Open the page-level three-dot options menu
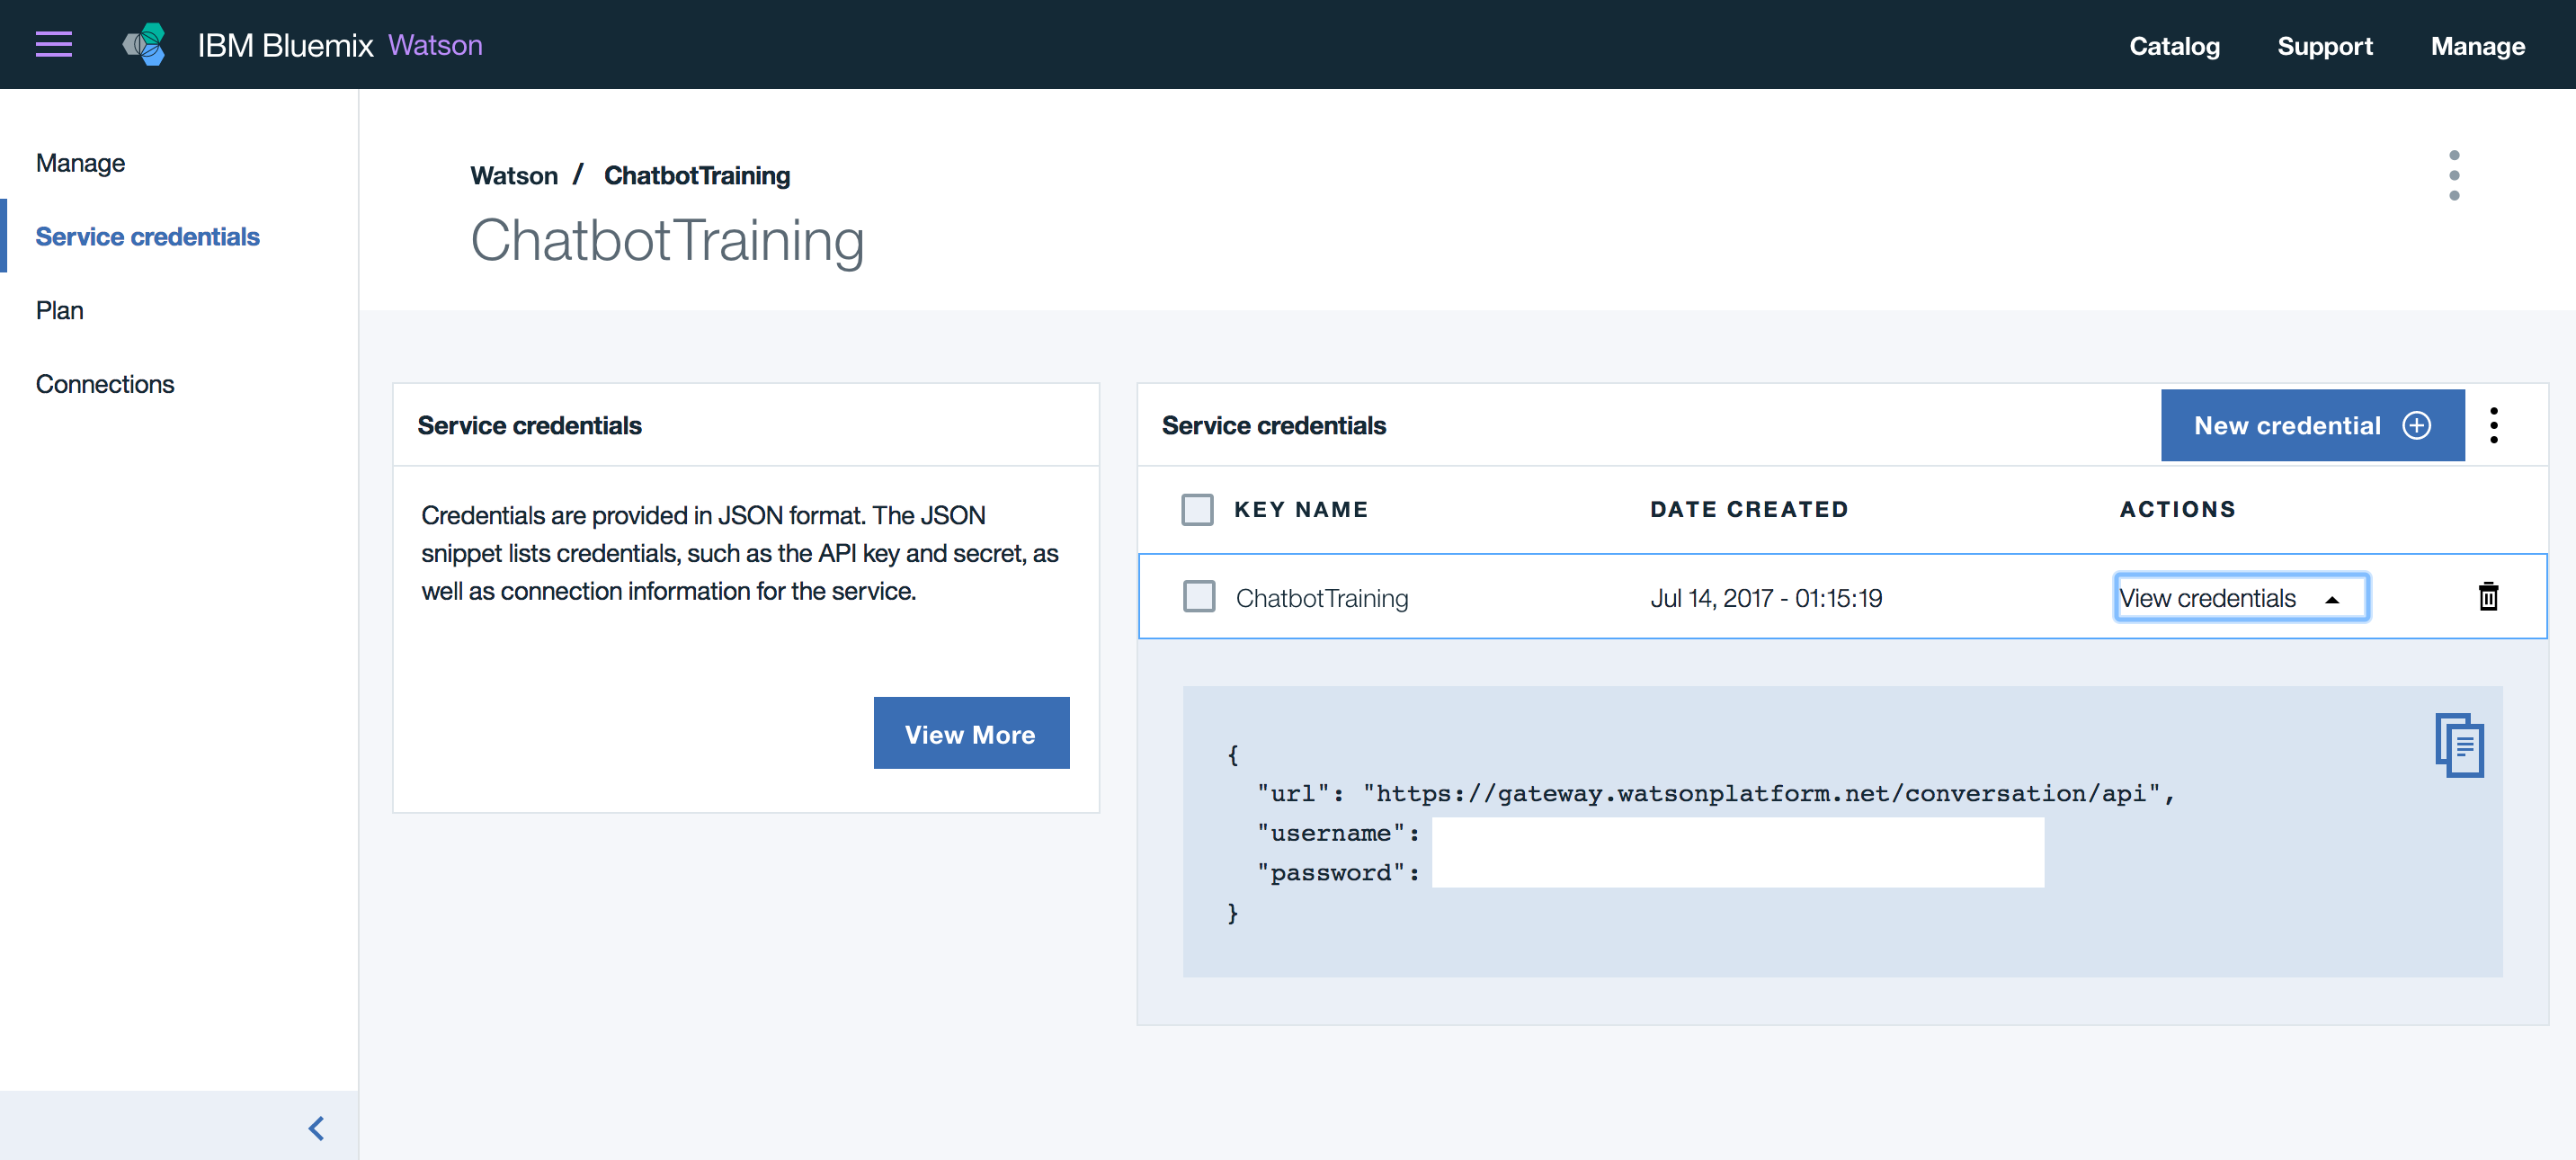The height and width of the screenshot is (1160, 2576). coord(2454,175)
